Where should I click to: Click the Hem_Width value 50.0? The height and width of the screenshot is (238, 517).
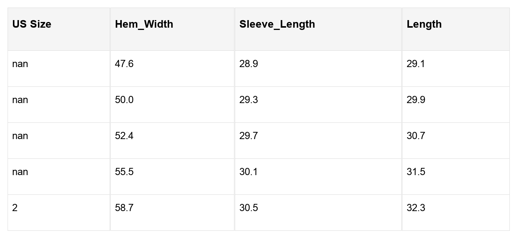point(124,100)
